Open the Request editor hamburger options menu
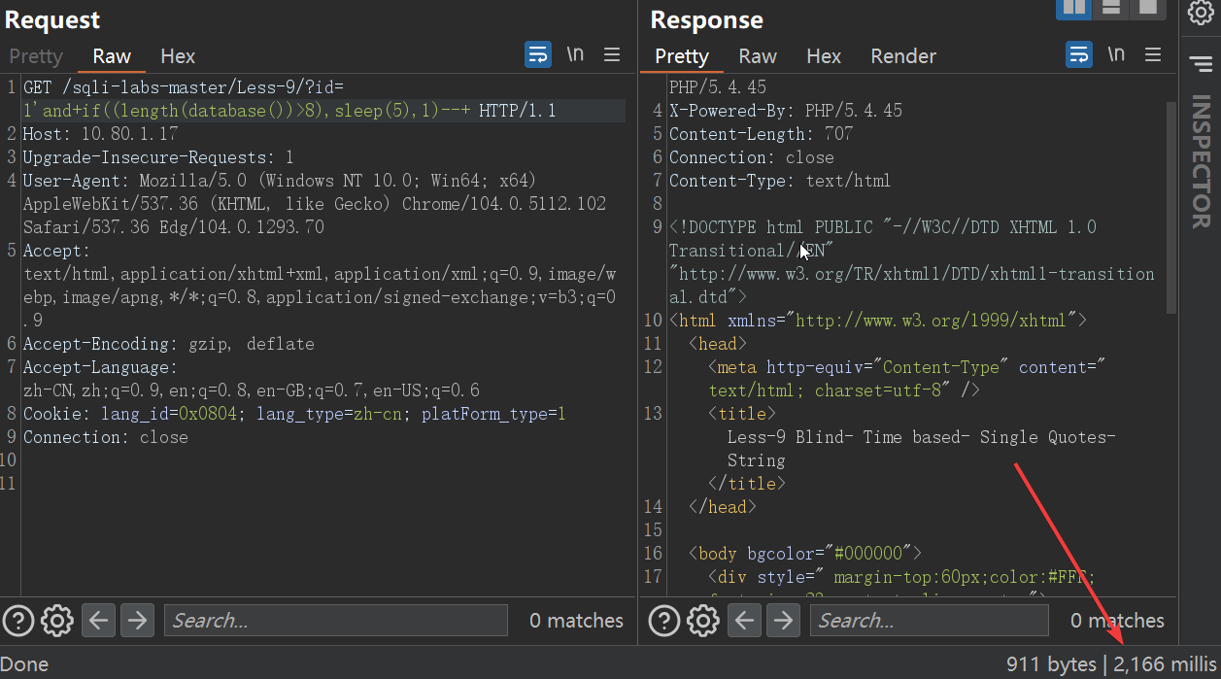The height and width of the screenshot is (679, 1221). coord(612,54)
